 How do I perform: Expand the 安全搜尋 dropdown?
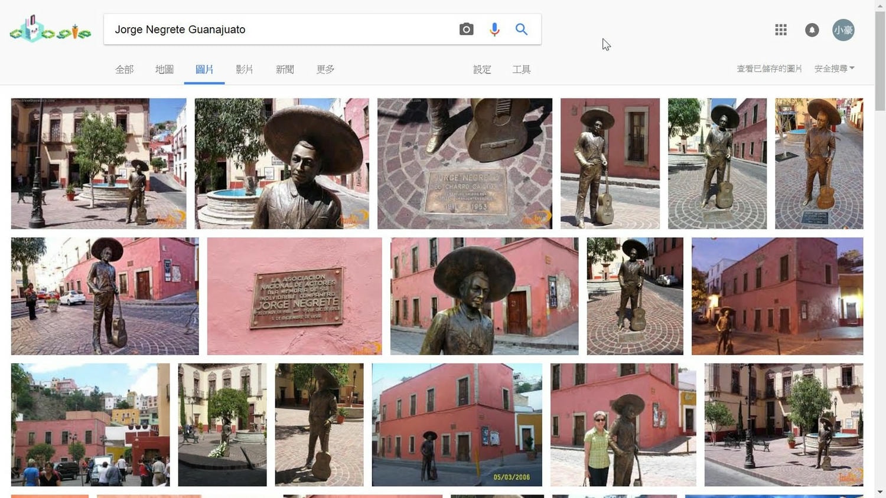tap(834, 69)
